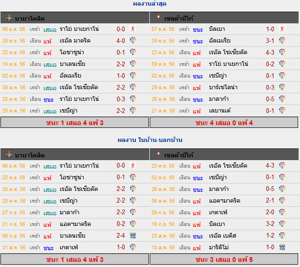Click the แพ้ result on the เลบานเต้ row
The width and height of the screenshot is (300, 267).
click(197, 111)
